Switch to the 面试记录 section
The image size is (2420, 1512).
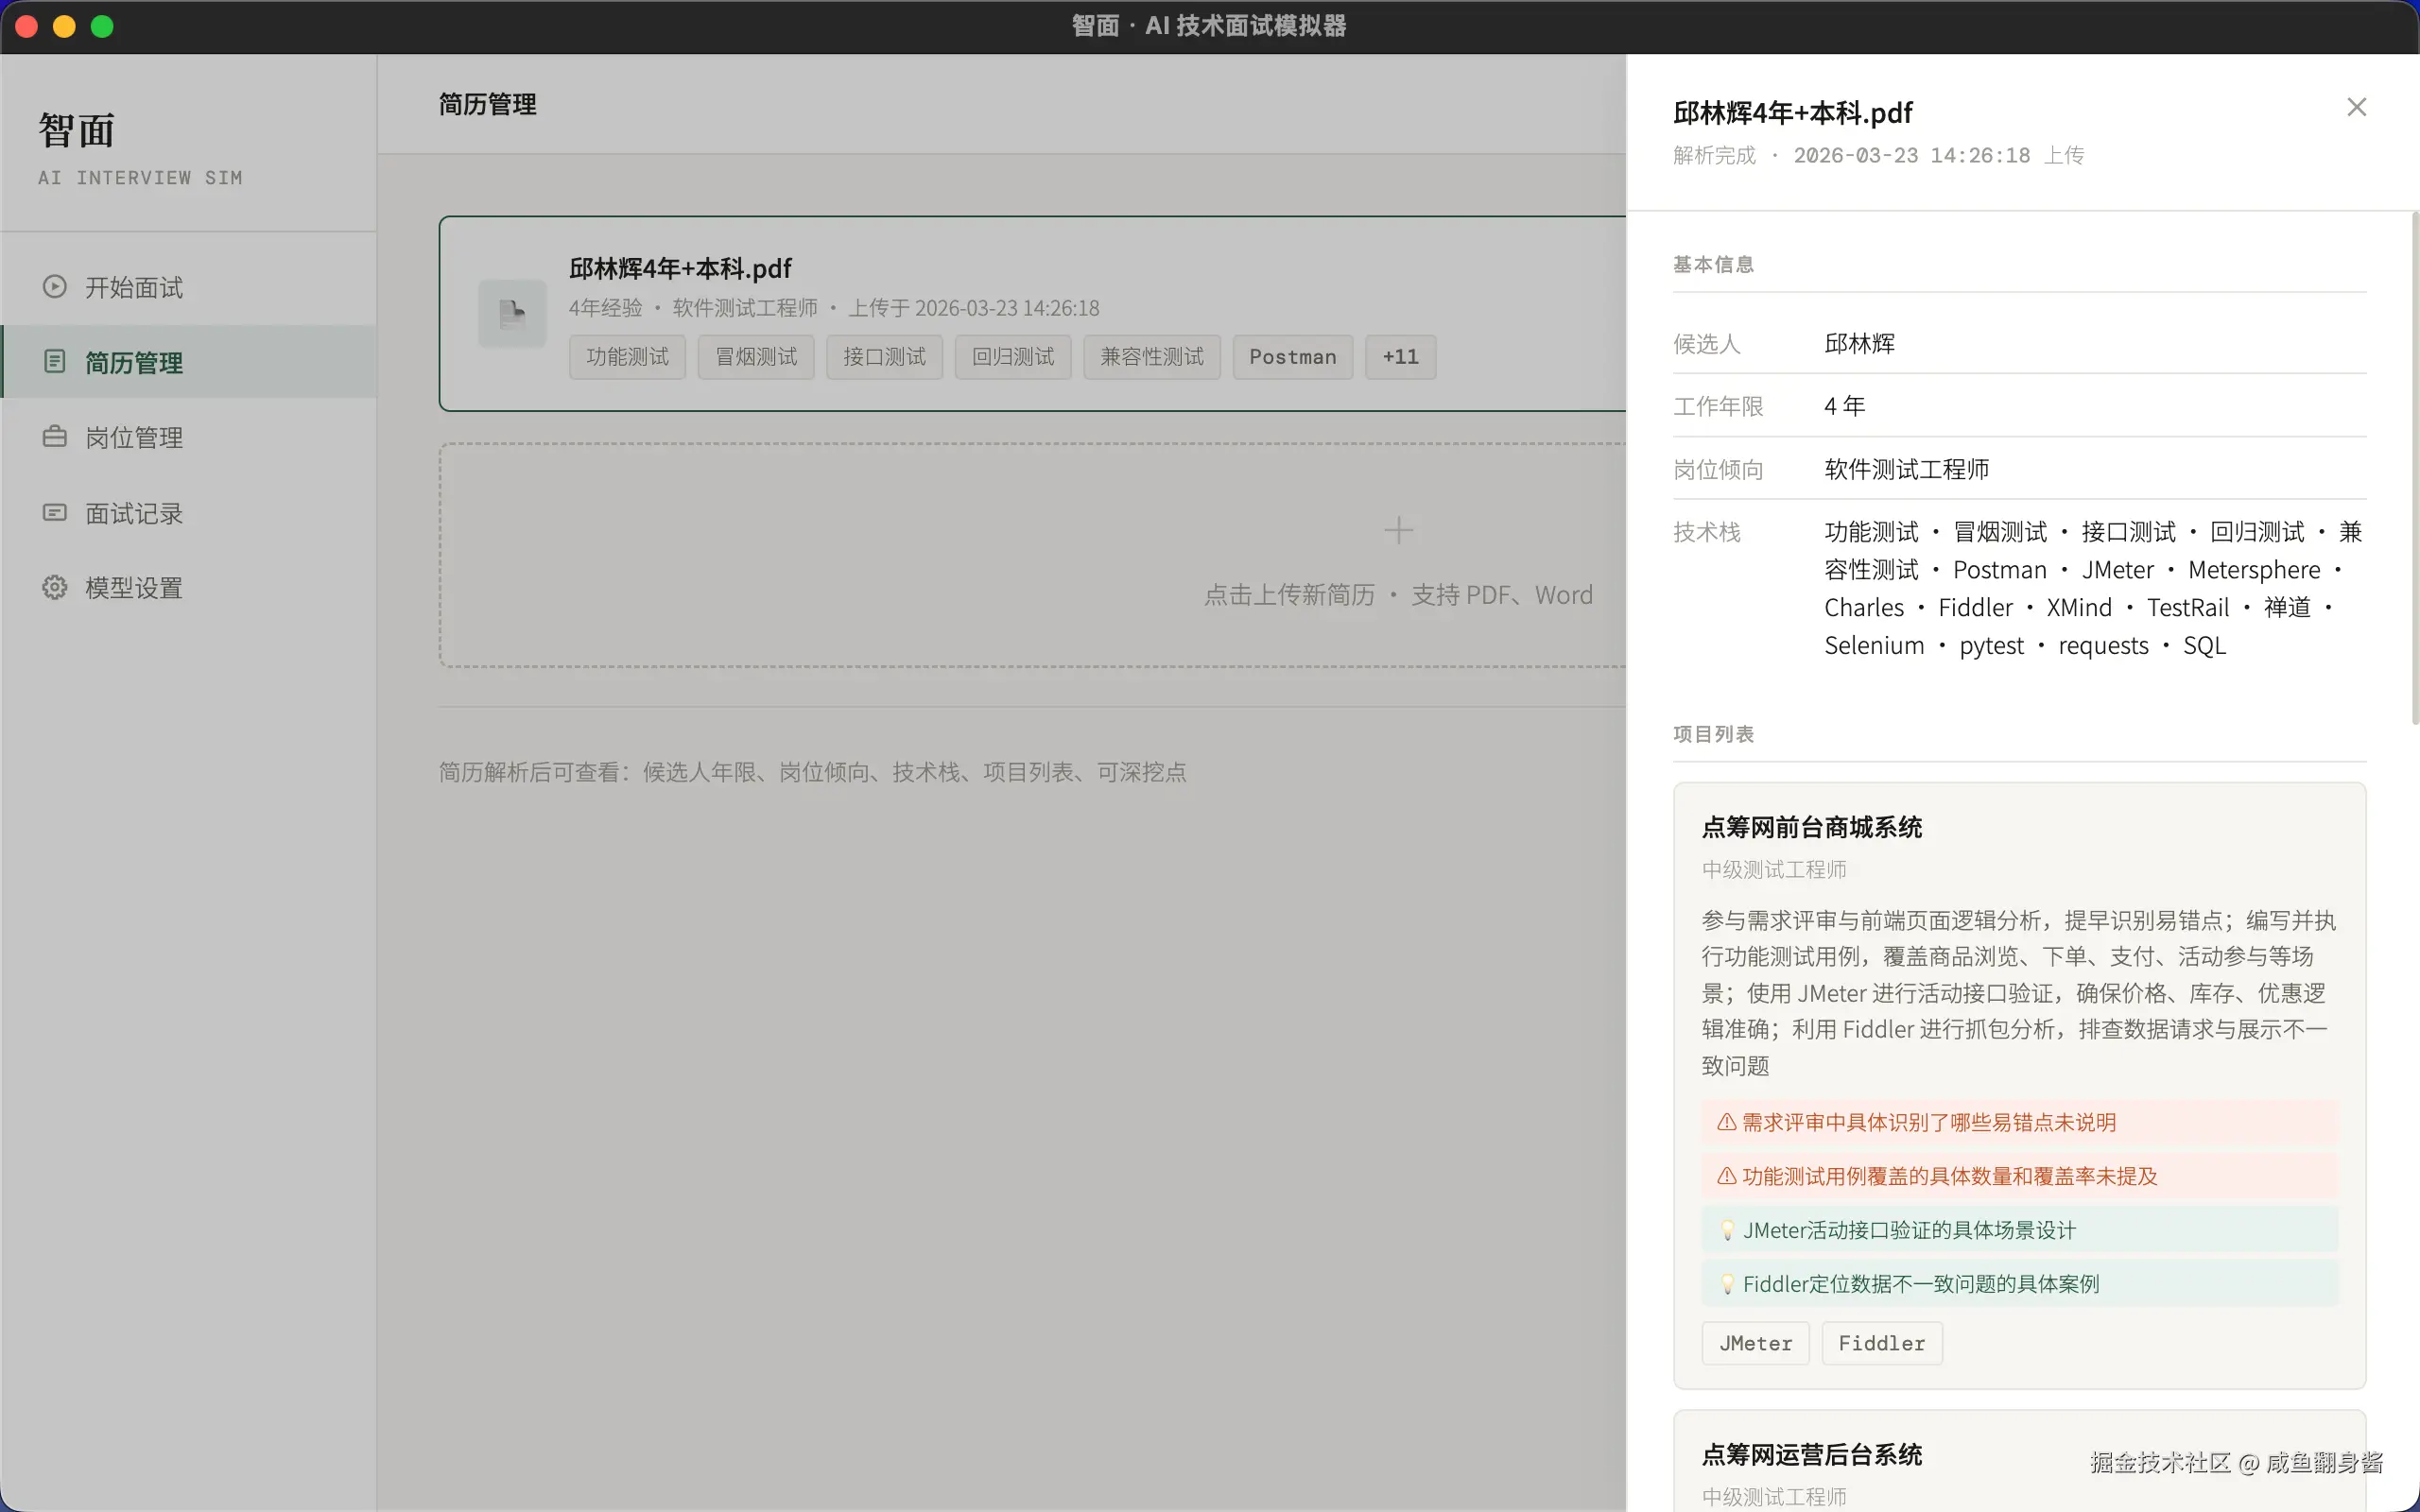tap(133, 512)
